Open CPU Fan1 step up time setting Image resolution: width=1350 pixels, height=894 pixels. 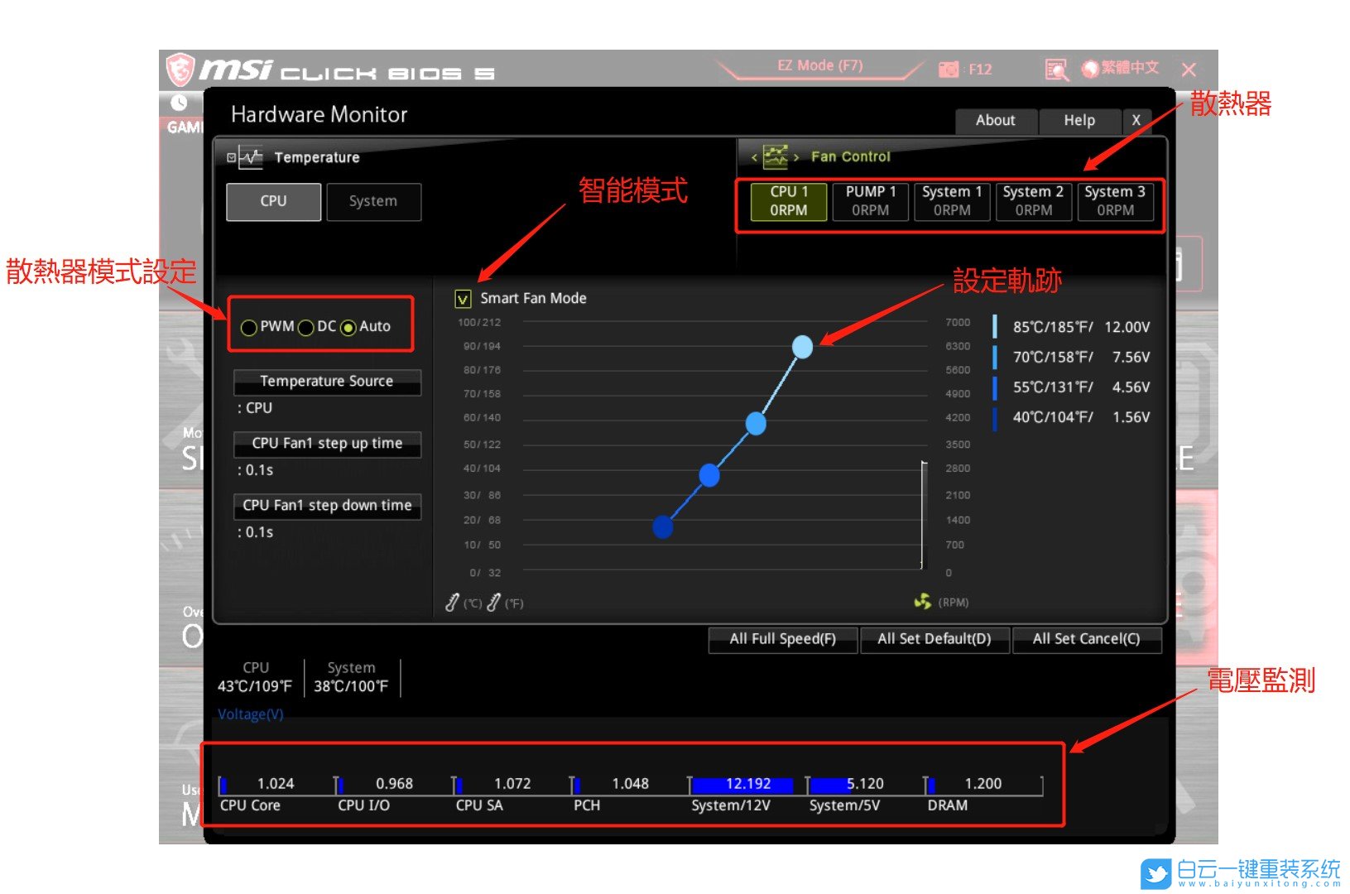tap(327, 444)
